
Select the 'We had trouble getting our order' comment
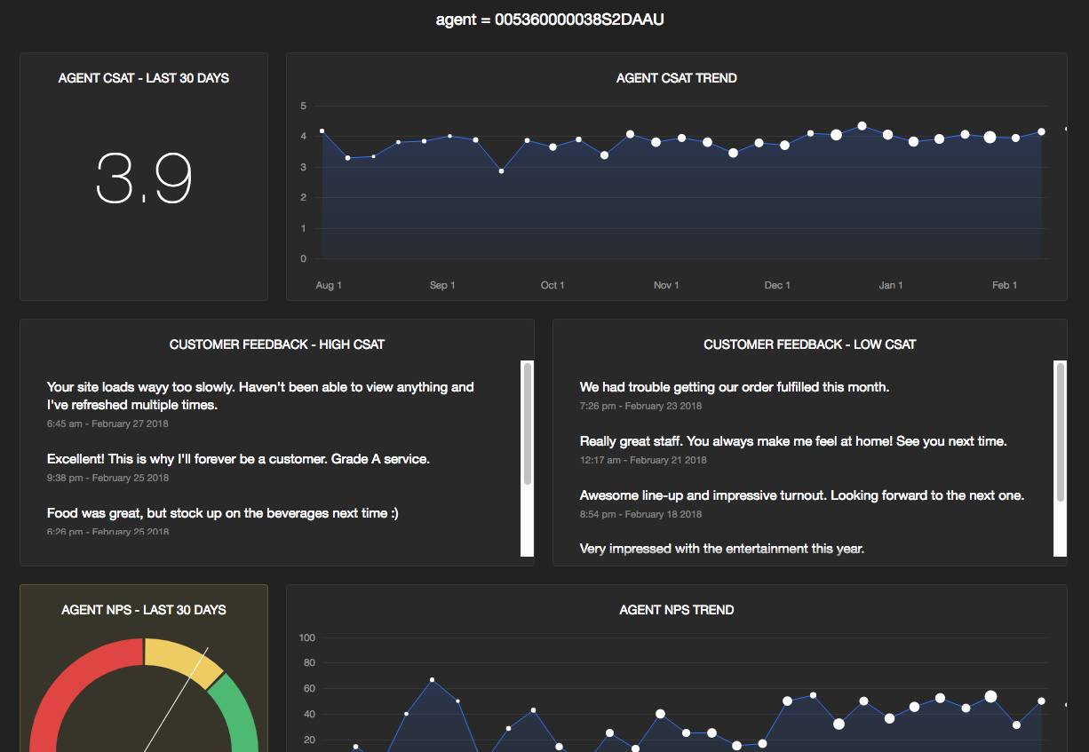tap(735, 387)
